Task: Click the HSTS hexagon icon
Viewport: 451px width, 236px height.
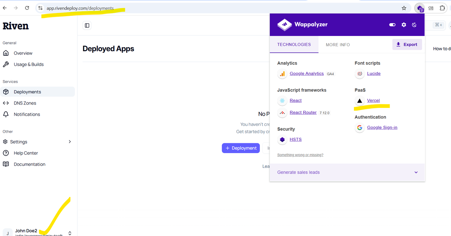Action: tap(282, 140)
